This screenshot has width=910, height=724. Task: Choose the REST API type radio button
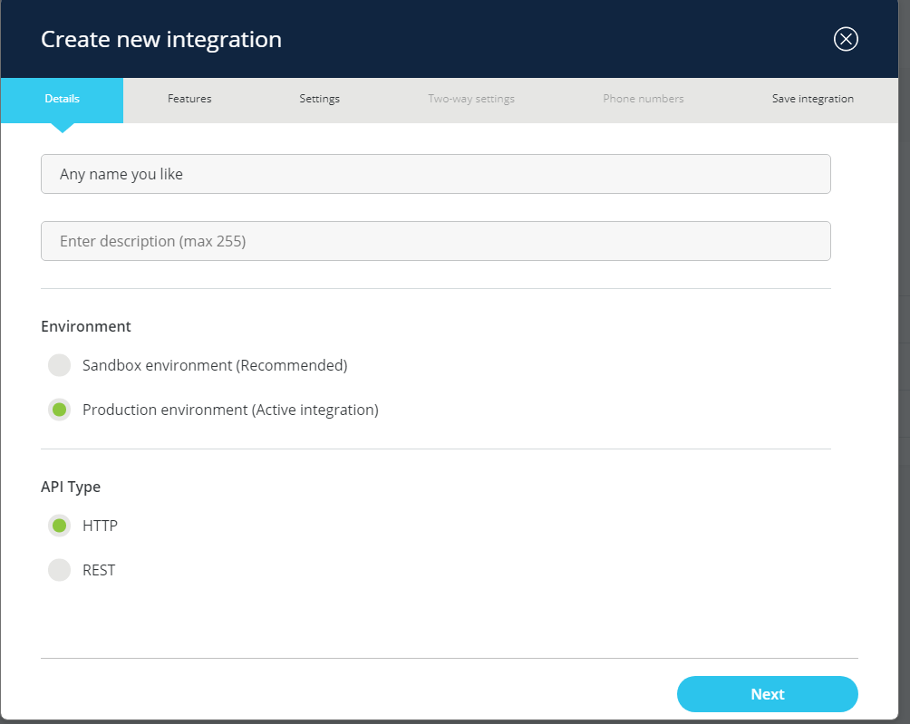pos(59,570)
